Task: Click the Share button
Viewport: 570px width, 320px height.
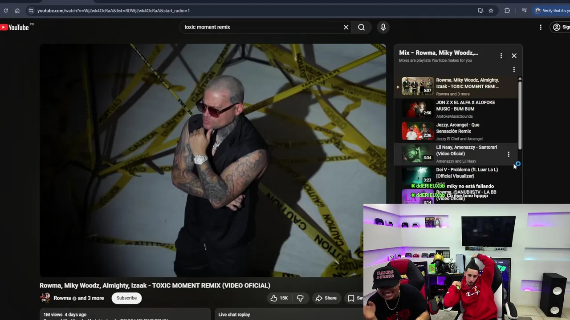Action: 326,298
